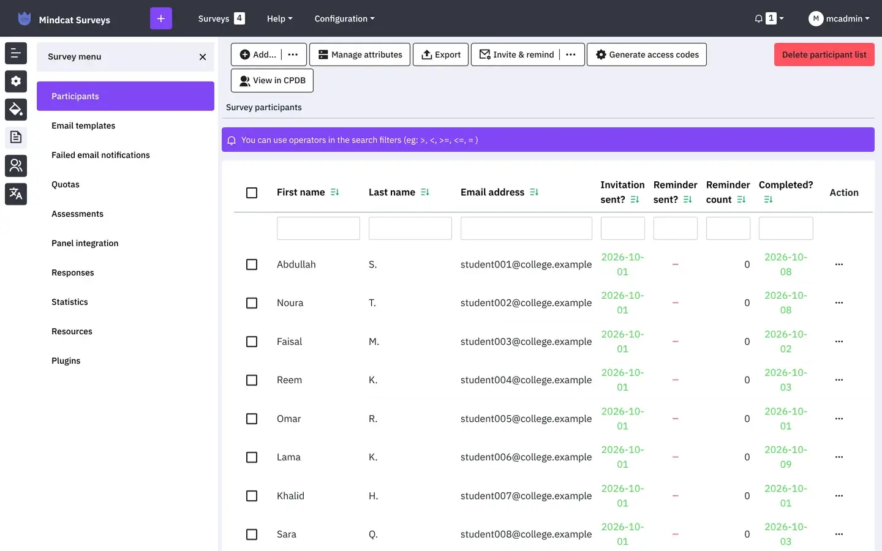Sort by Invitation sent column icon

(x=635, y=200)
